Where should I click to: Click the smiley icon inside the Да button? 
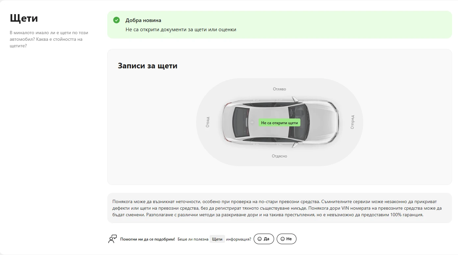tap(260, 239)
